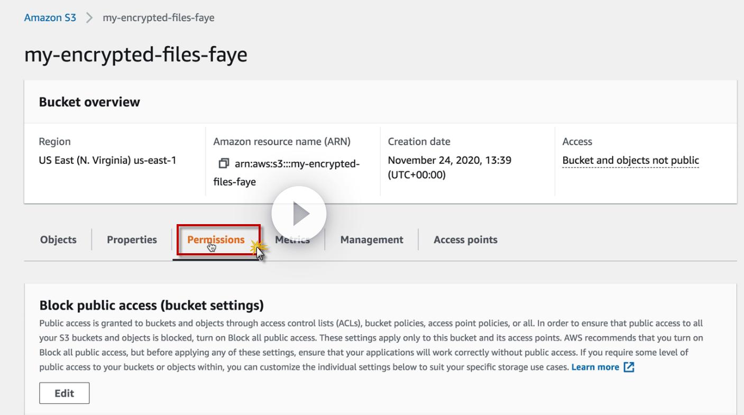Go to Amazon S3 via the breadcrumb
744x415 pixels.
point(50,17)
